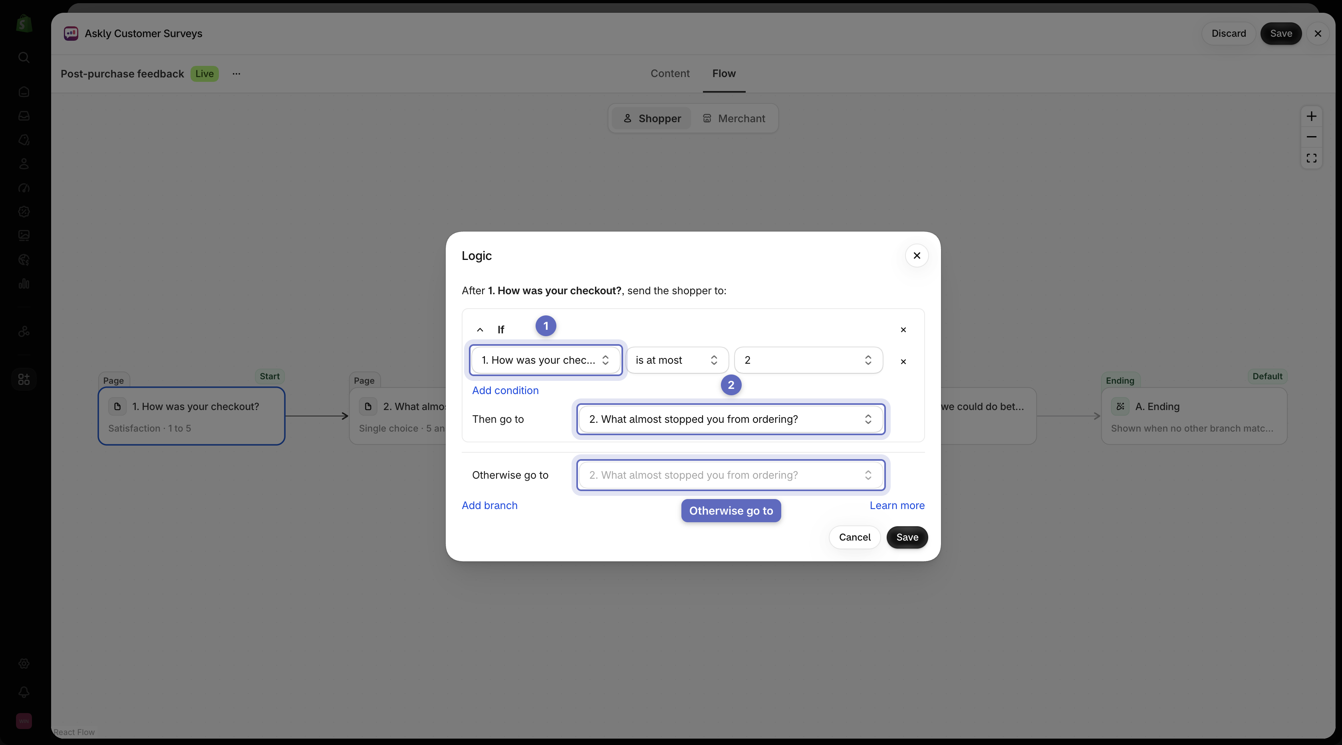
Task: Open the Apps grid icon in sidebar
Action: point(24,379)
